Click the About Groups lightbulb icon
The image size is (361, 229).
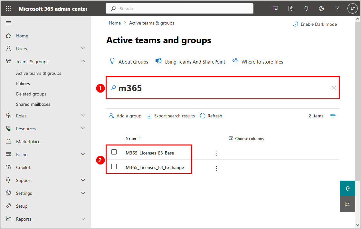click(112, 61)
